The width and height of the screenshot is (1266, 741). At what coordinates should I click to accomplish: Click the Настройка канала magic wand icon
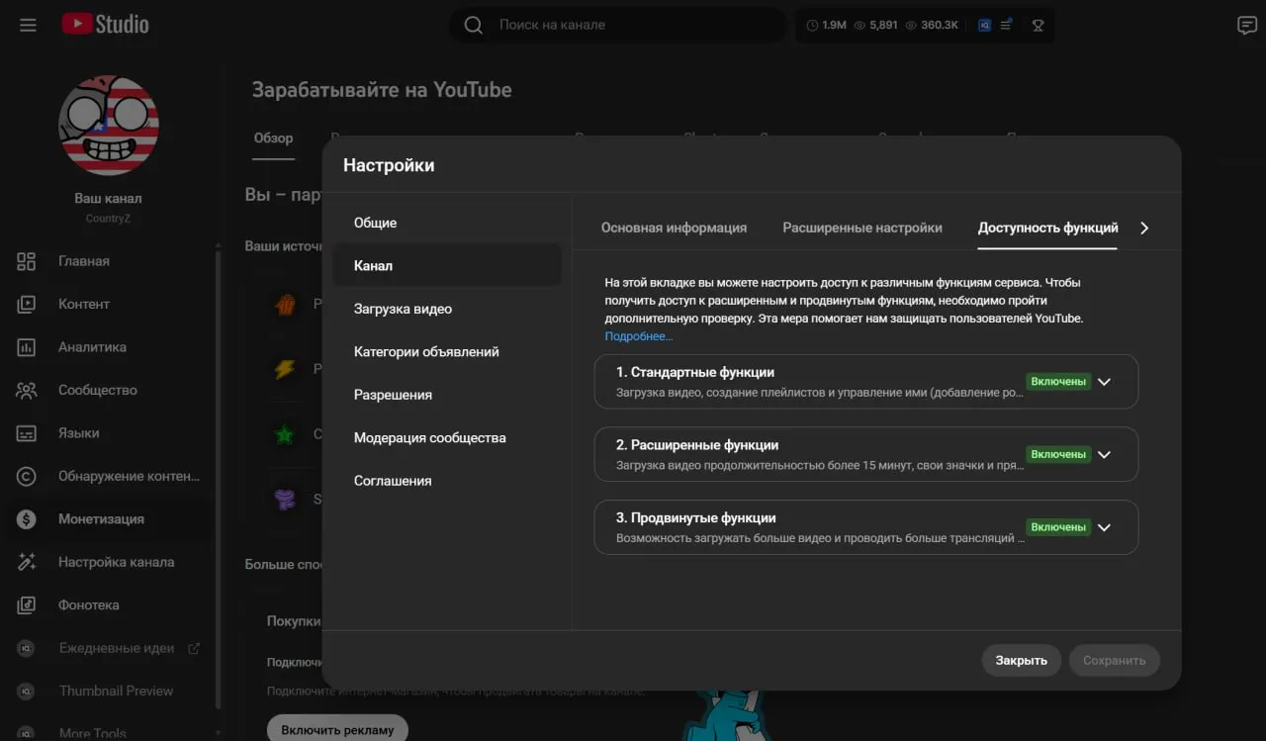(x=27, y=562)
